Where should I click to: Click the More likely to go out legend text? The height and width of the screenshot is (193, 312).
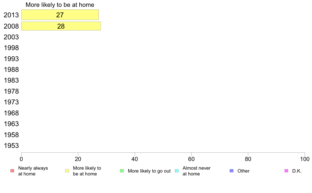point(149,171)
